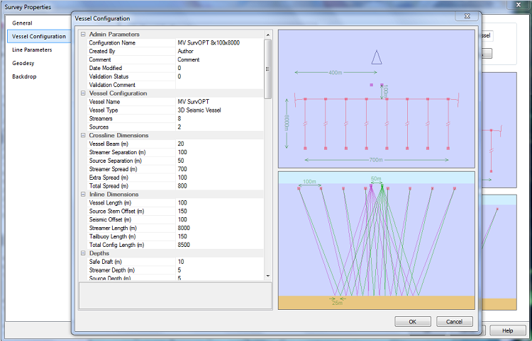Screen dimensions: 532x341
Task: Click the 26m bin spacing label
Action: tap(337, 303)
